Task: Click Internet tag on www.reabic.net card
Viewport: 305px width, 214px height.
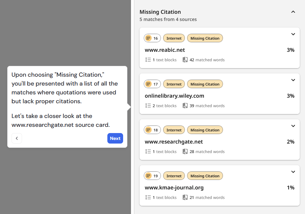Action: [174, 38]
